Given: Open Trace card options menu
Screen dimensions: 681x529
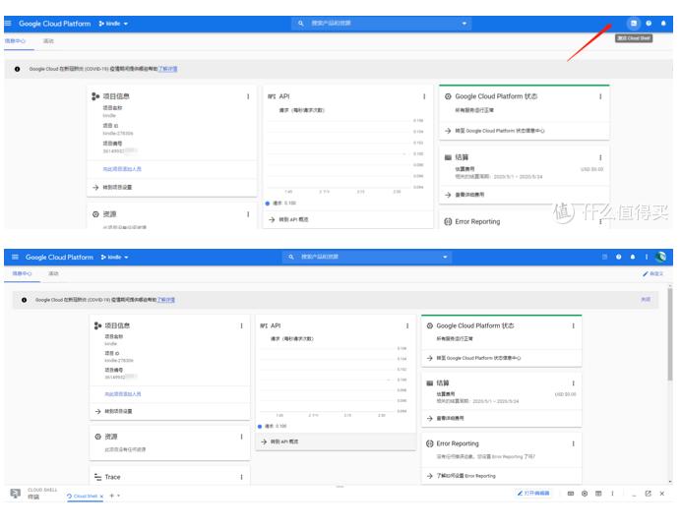Looking at the screenshot, I should tap(241, 477).
